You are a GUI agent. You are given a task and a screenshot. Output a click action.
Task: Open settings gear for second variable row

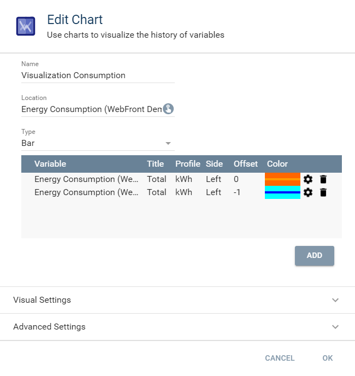(x=308, y=192)
